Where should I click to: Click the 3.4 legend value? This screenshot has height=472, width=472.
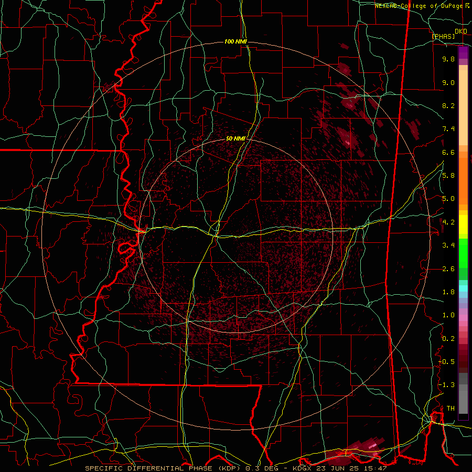[x=448, y=245]
